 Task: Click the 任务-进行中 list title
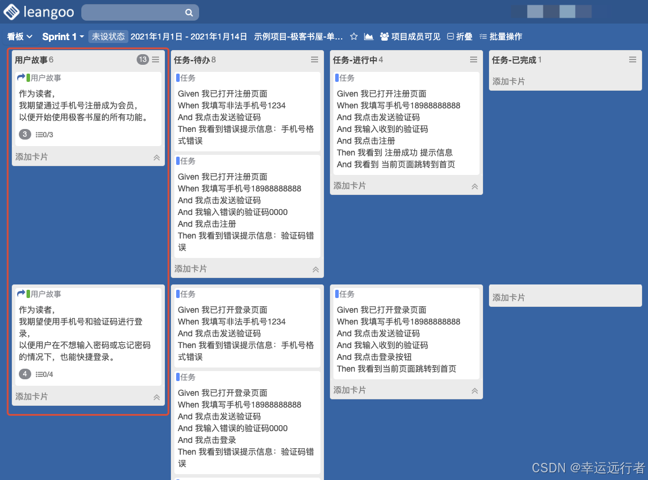pyautogui.click(x=355, y=60)
